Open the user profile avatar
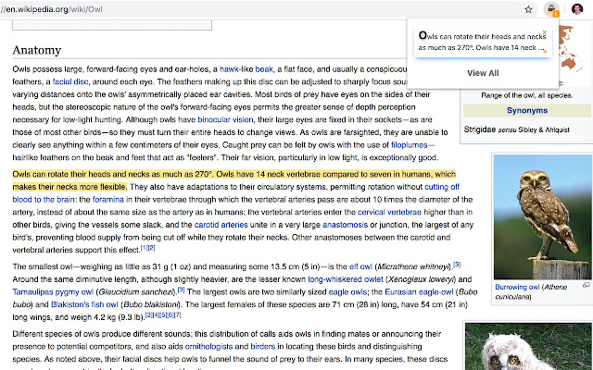The image size is (593, 370). [576, 9]
